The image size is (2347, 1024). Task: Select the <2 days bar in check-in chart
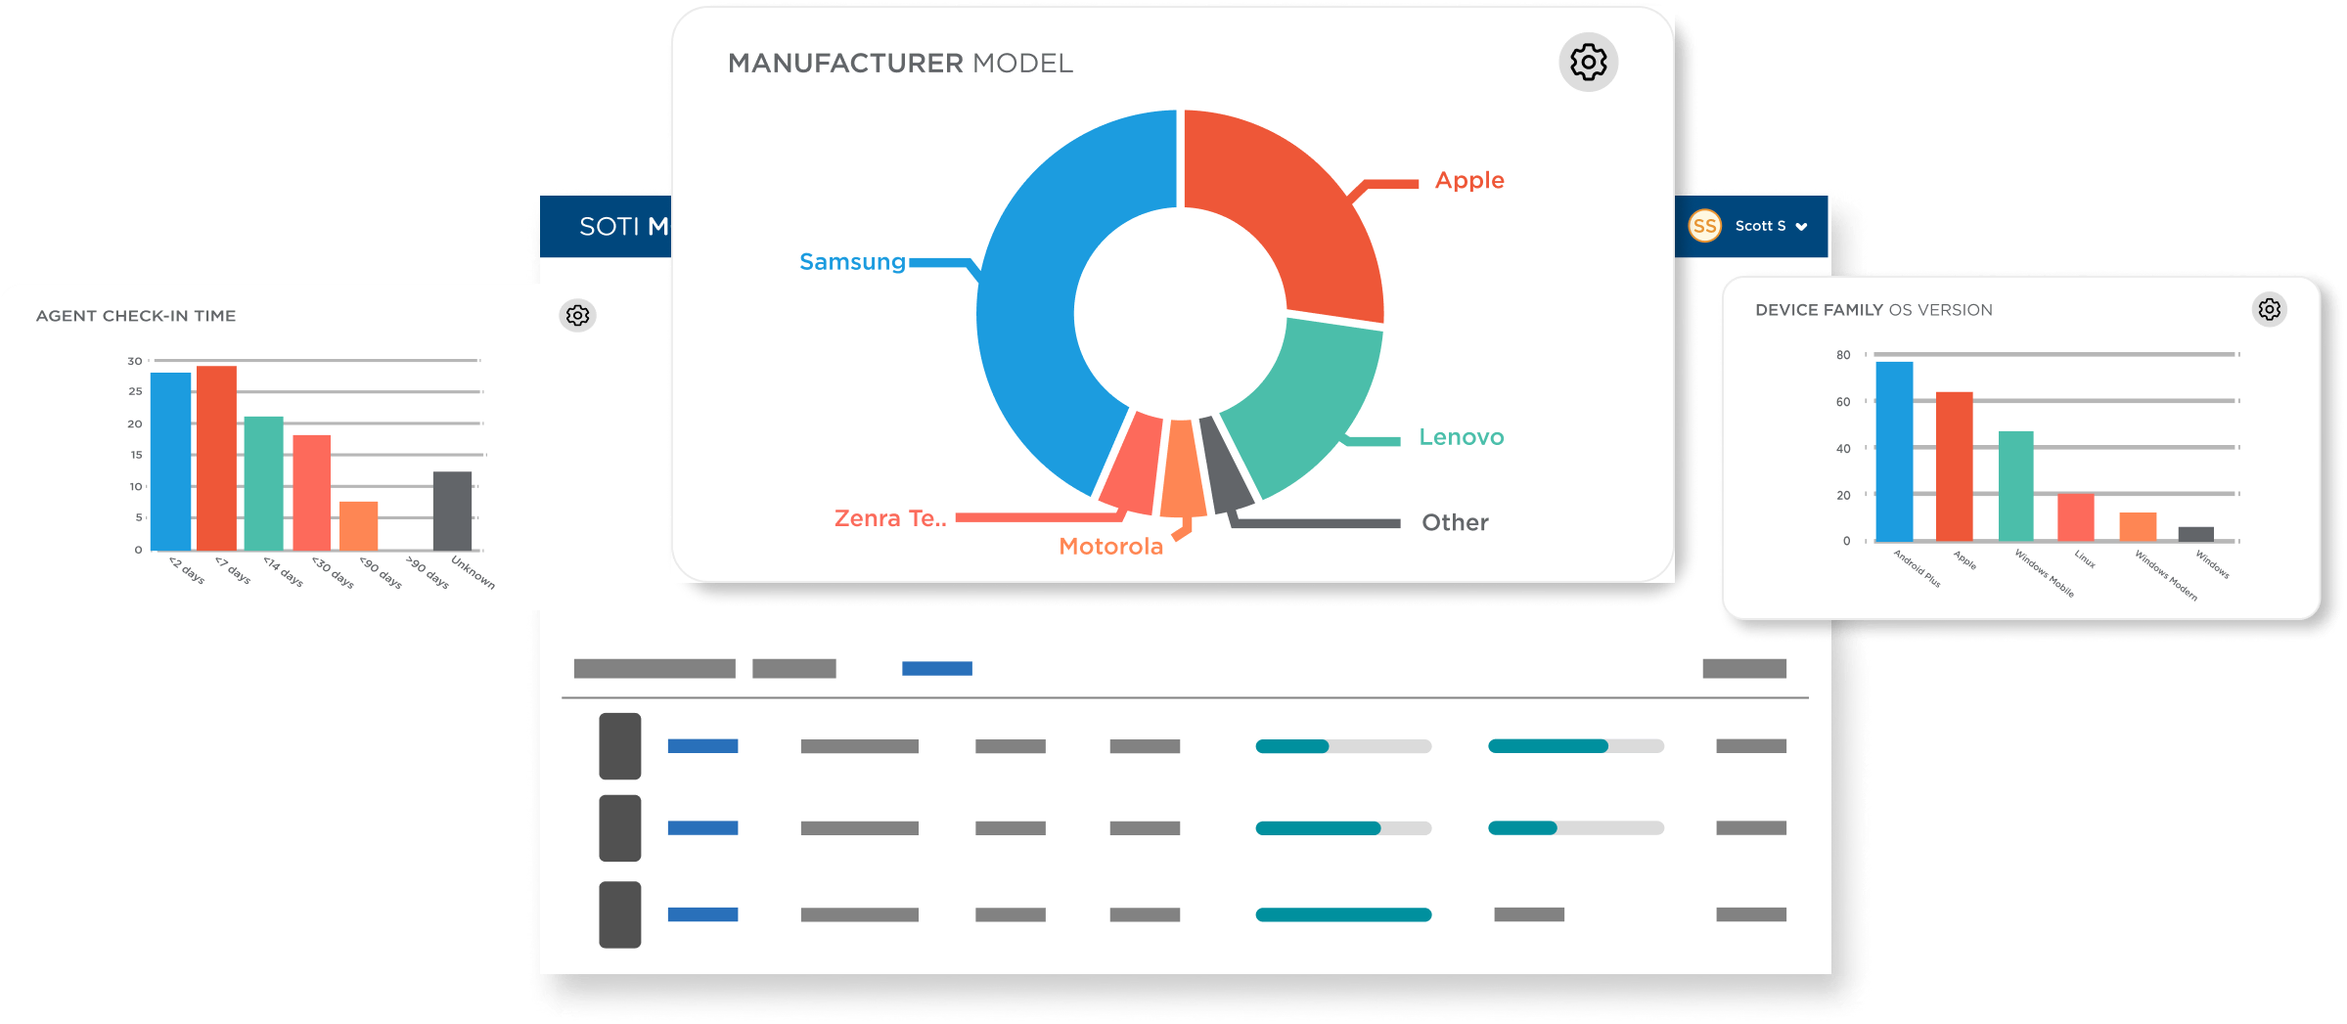[170, 461]
